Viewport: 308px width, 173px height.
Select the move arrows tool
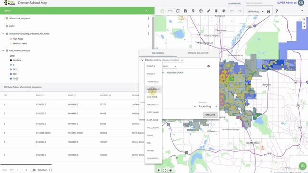click(201, 11)
